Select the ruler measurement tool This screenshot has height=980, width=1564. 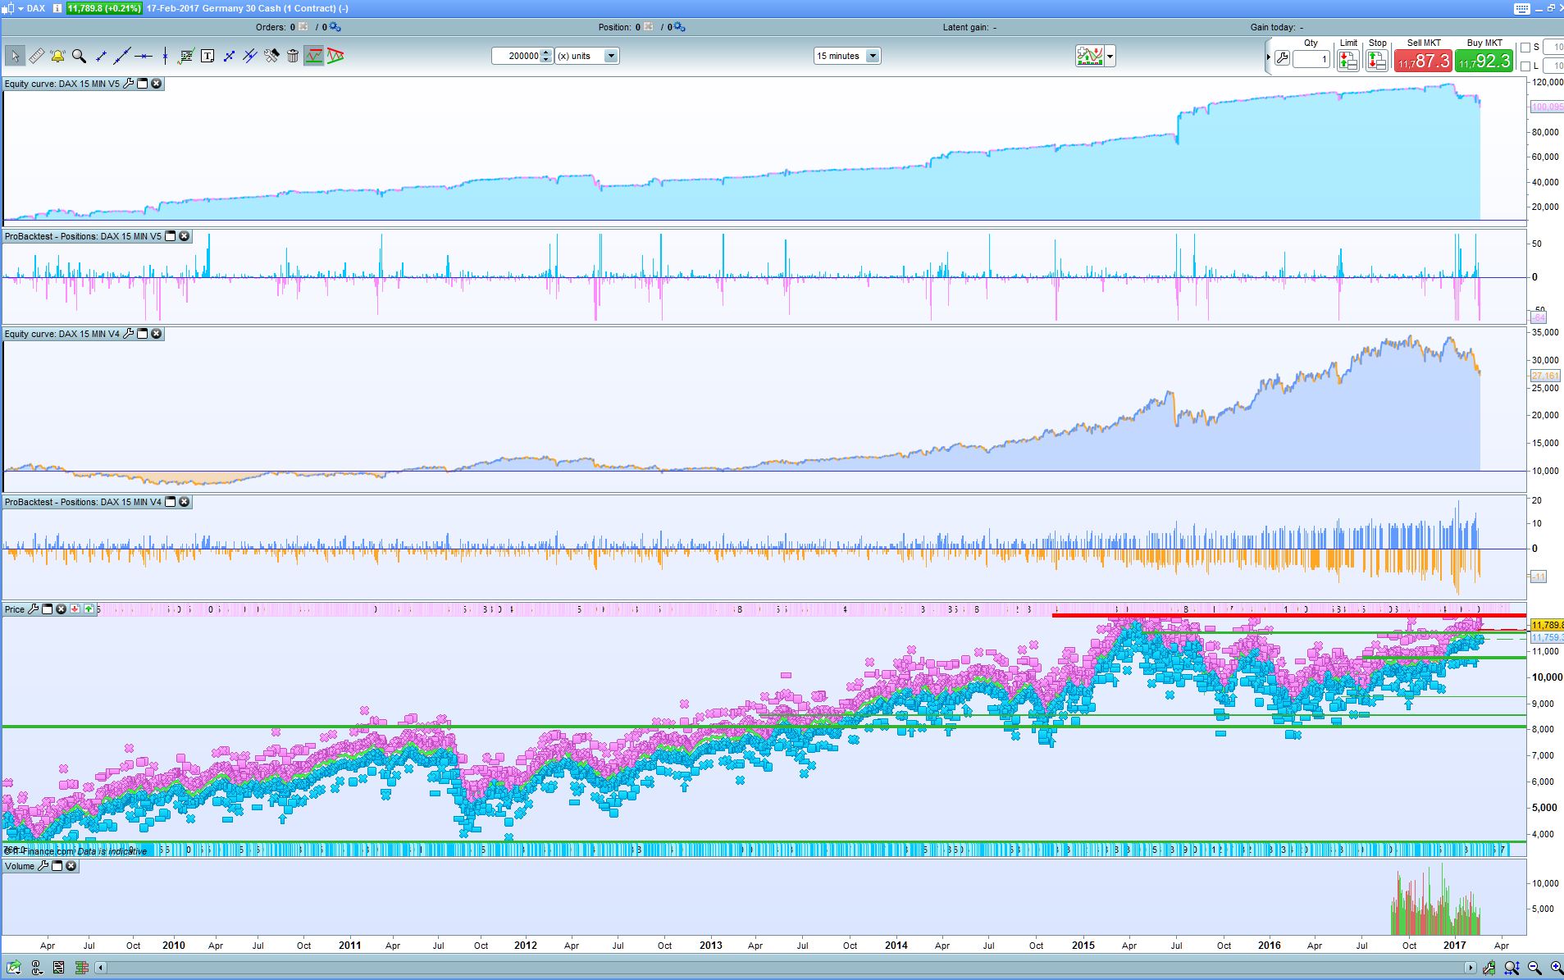[36, 56]
